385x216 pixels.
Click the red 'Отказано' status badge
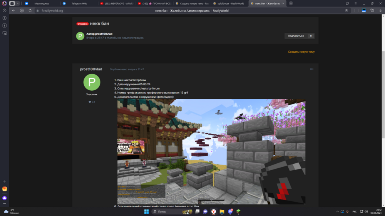(82, 24)
